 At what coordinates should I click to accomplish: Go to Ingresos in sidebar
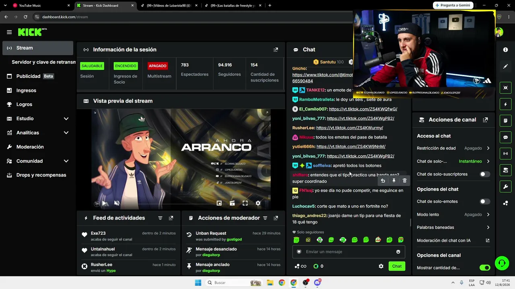coord(38,90)
